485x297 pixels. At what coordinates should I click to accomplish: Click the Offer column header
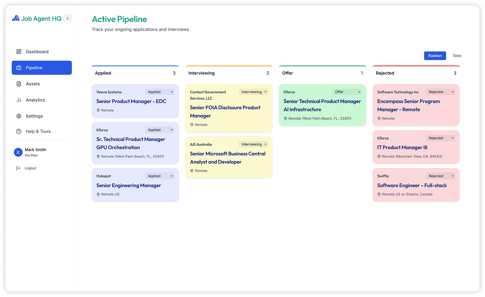click(287, 73)
